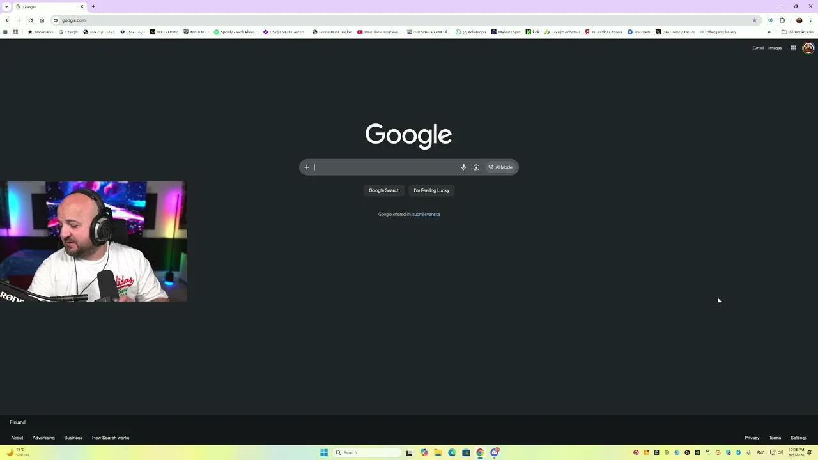Open Discord from taskbar
This screenshot has width=818, height=460.
[x=495, y=452]
